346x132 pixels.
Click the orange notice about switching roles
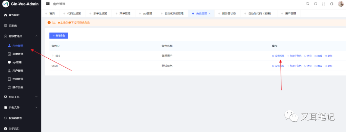tap(195, 23)
